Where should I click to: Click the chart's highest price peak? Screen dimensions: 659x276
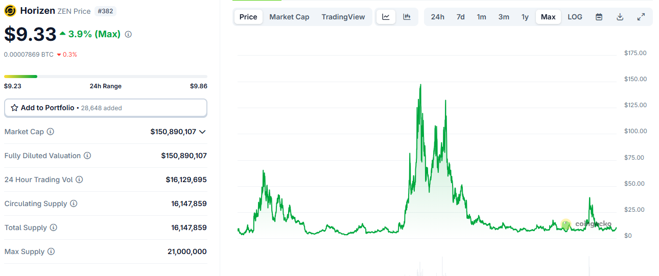pos(420,85)
